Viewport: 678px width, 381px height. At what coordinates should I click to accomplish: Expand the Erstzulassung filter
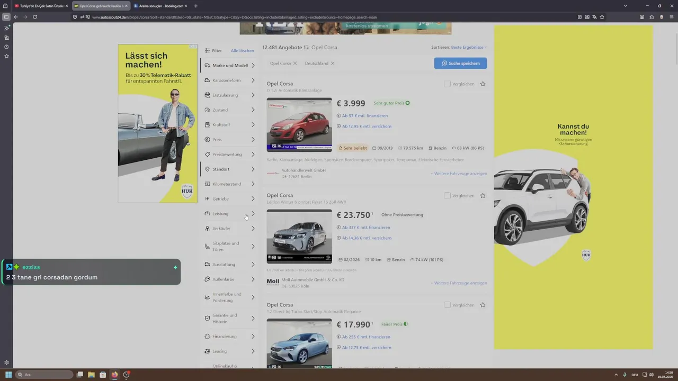[229, 95]
